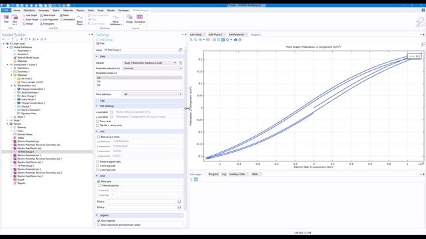Switch to the Geometry ribbon tab

tap(44, 11)
